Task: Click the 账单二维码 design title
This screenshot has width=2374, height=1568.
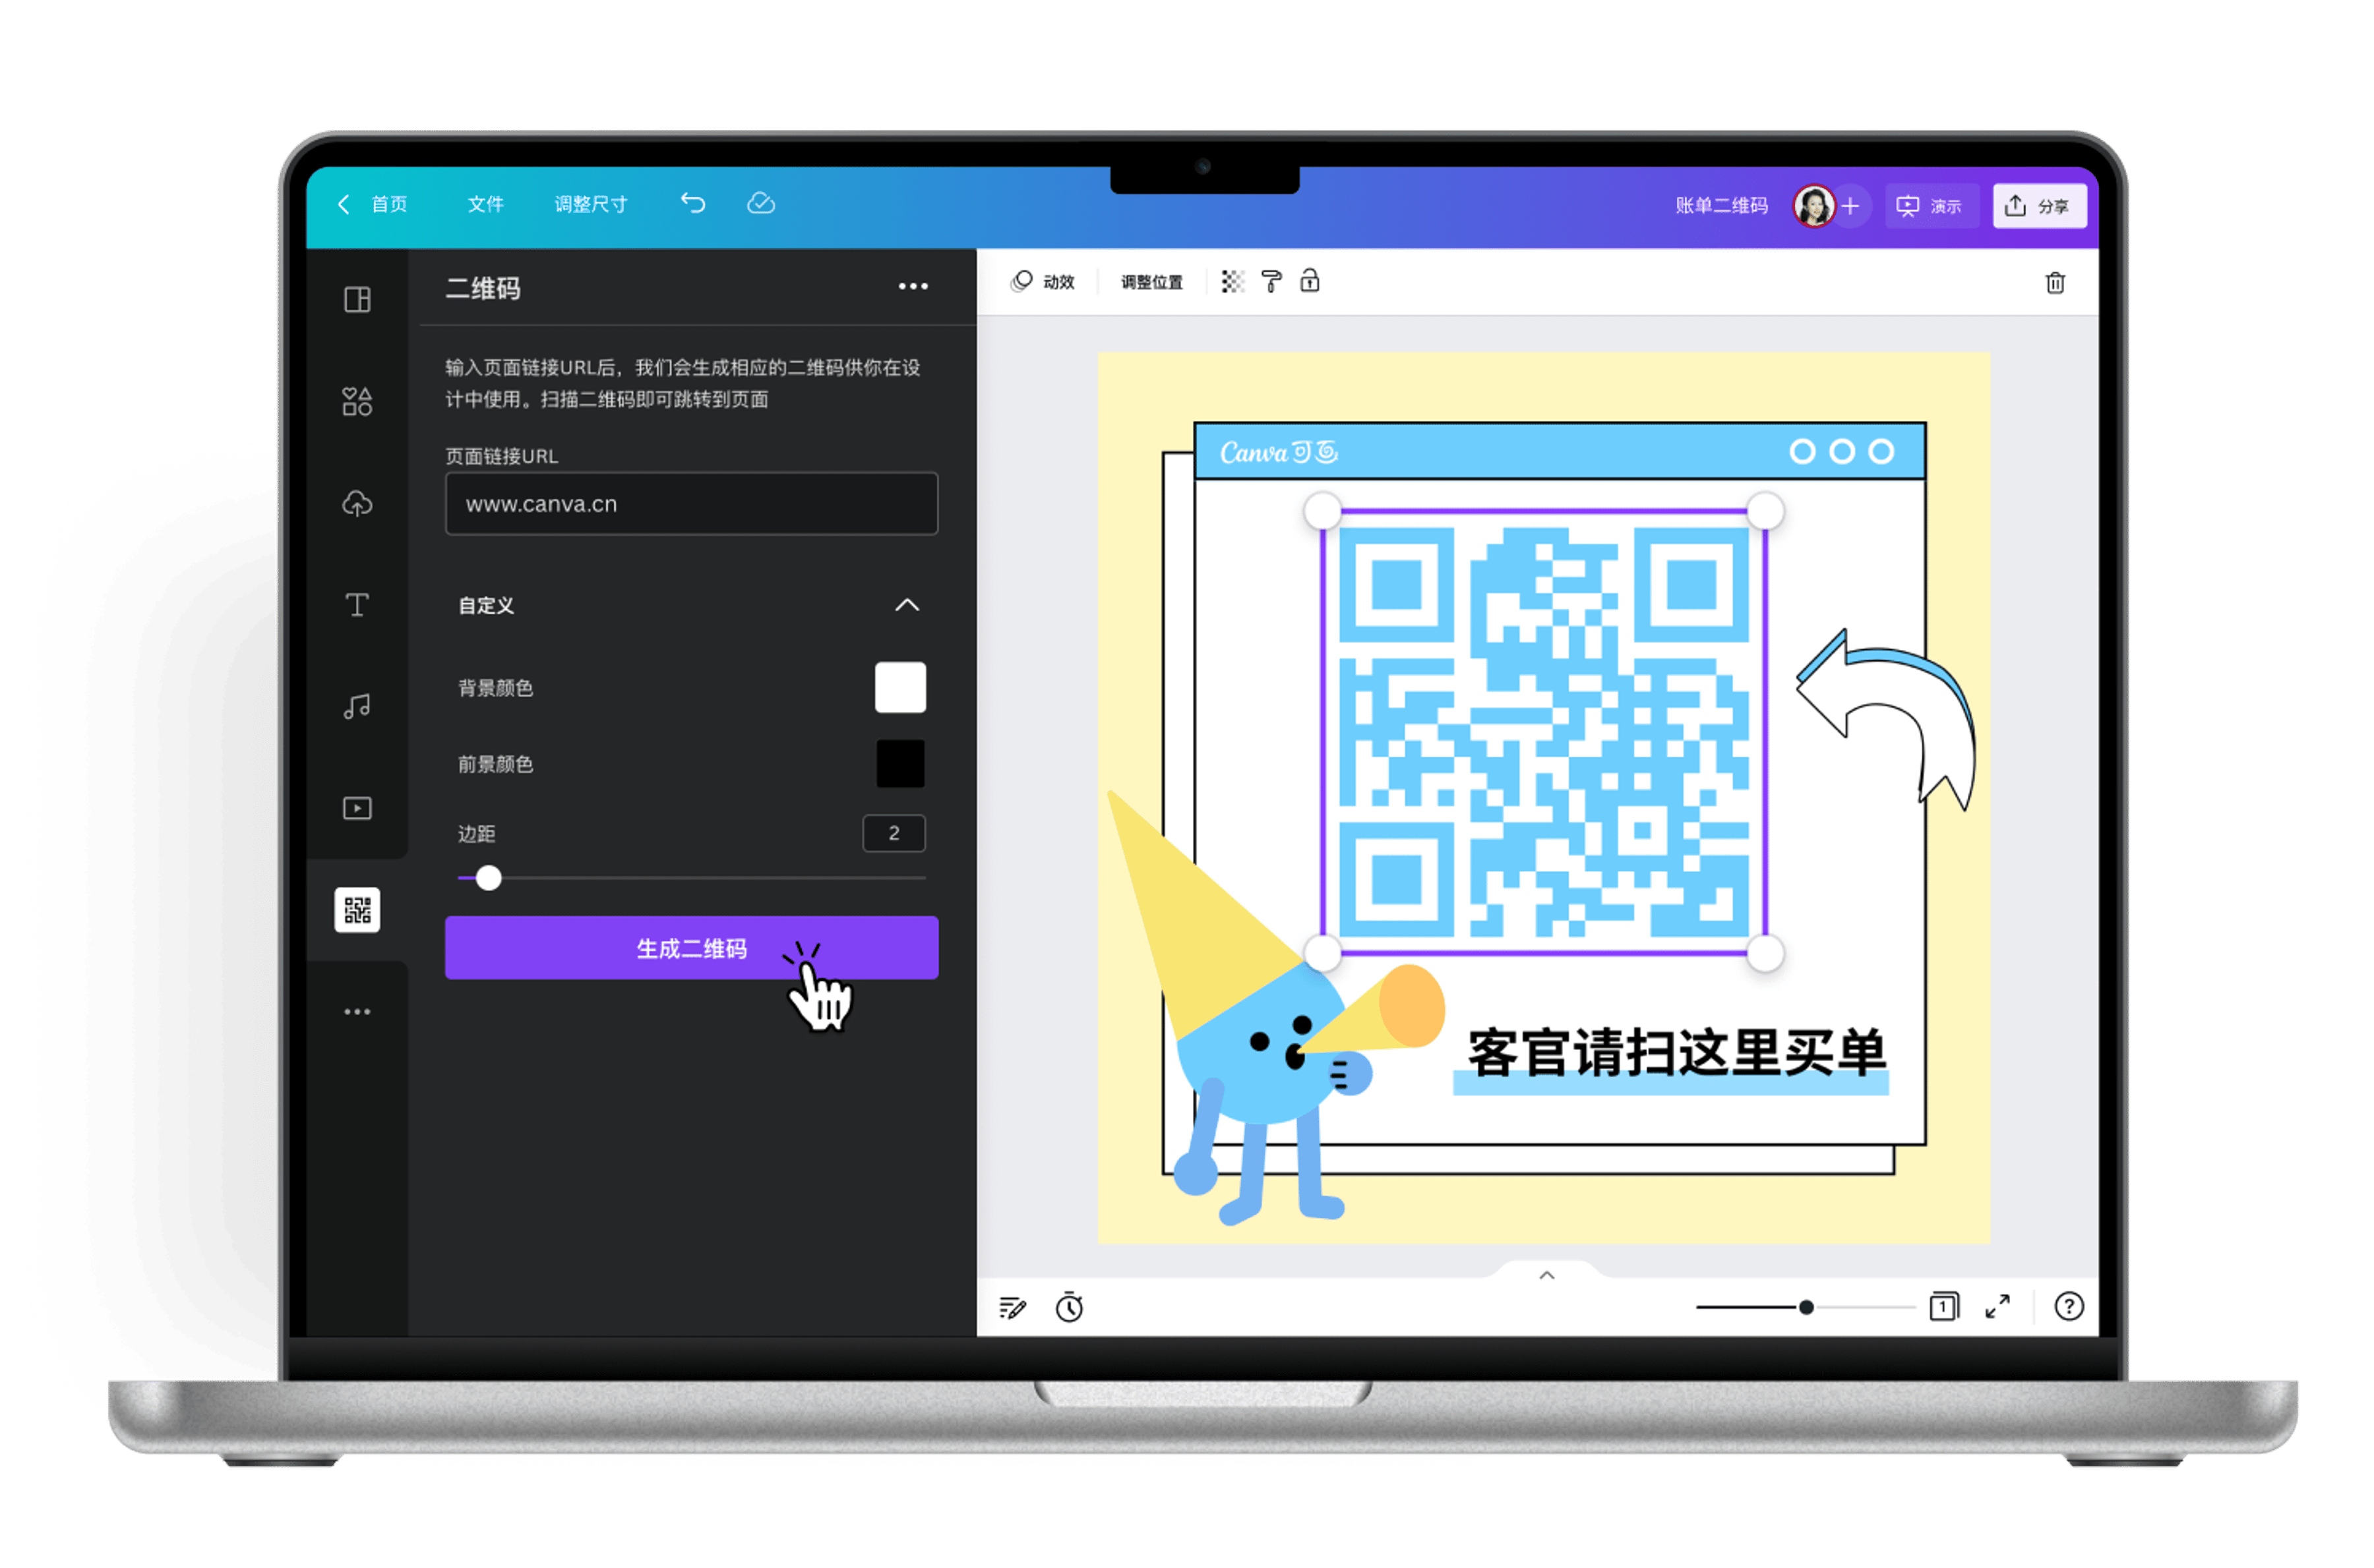Action: (1720, 206)
